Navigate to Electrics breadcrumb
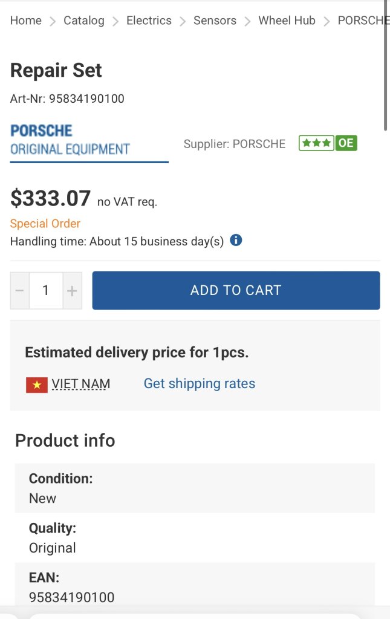The width and height of the screenshot is (390, 619). [x=149, y=21]
